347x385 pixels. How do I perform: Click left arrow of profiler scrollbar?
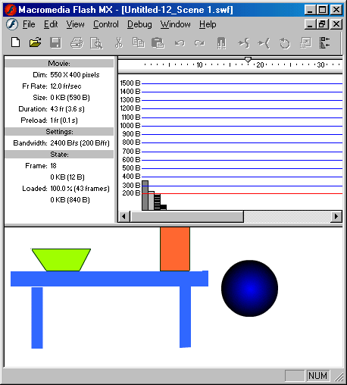tap(124, 217)
